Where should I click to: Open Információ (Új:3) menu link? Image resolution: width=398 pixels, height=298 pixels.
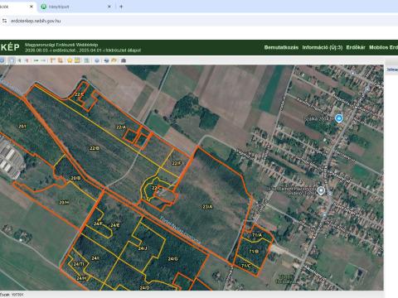[x=323, y=47]
